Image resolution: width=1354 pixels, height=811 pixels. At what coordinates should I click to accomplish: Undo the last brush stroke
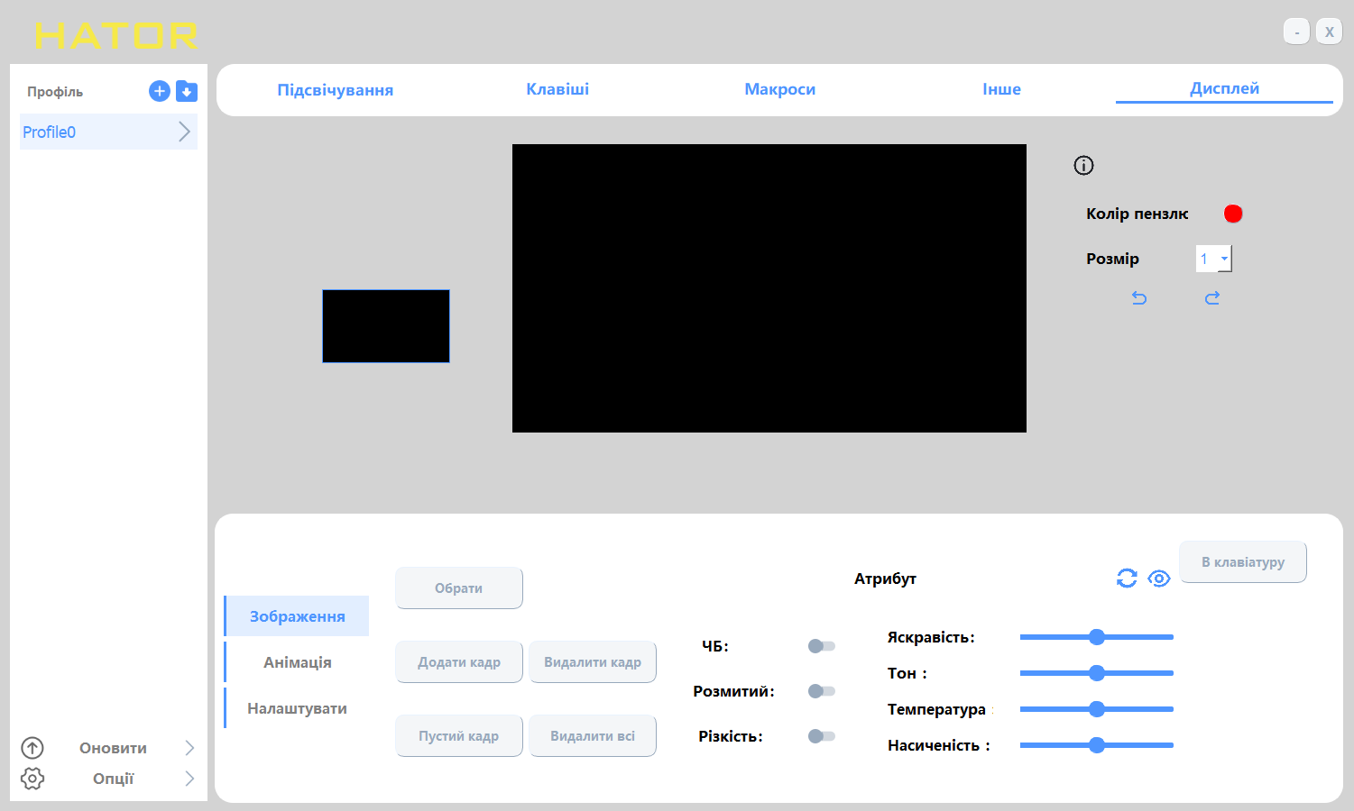(1139, 298)
